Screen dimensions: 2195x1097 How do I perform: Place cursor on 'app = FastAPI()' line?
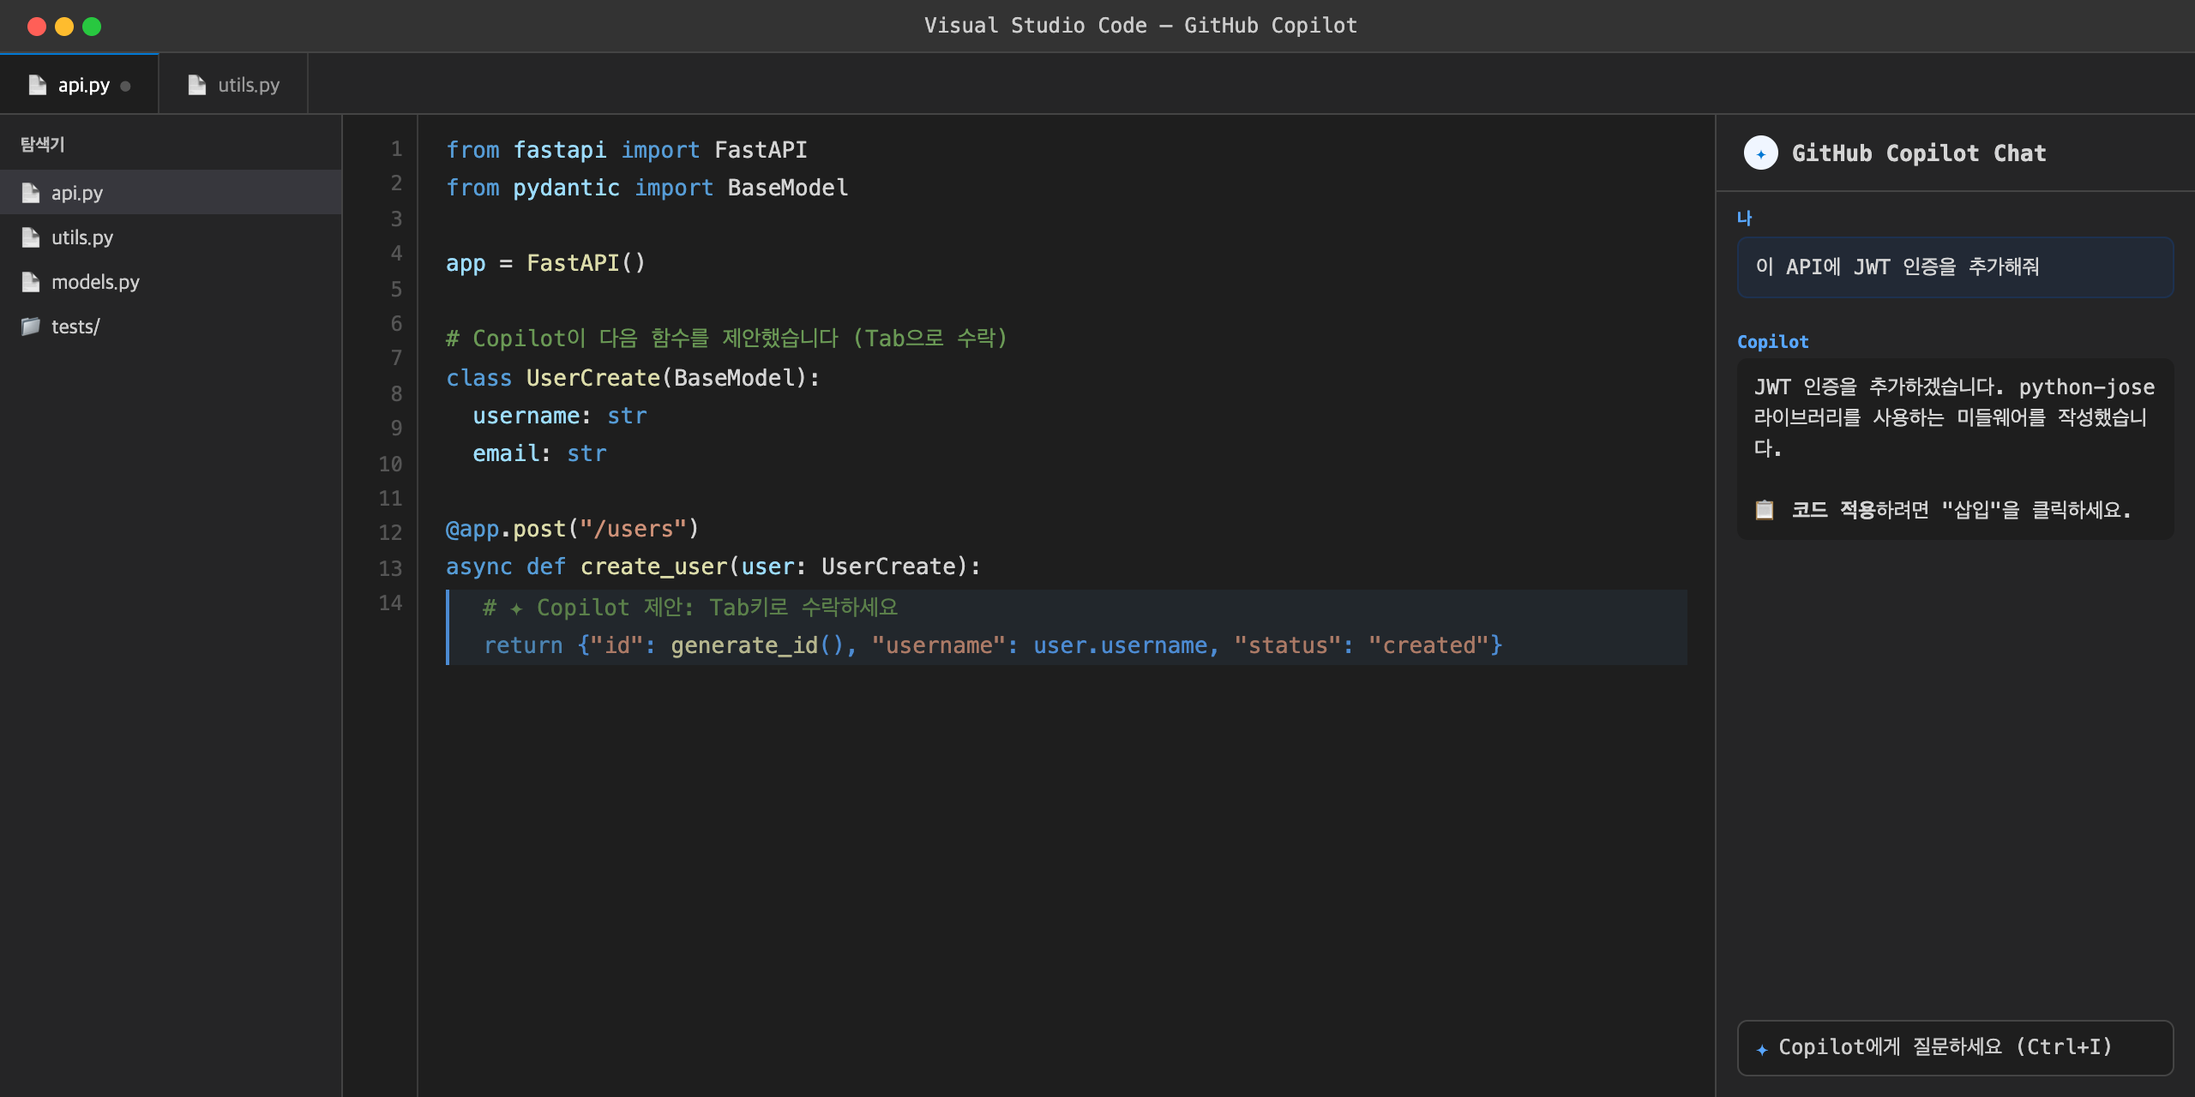tap(545, 262)
